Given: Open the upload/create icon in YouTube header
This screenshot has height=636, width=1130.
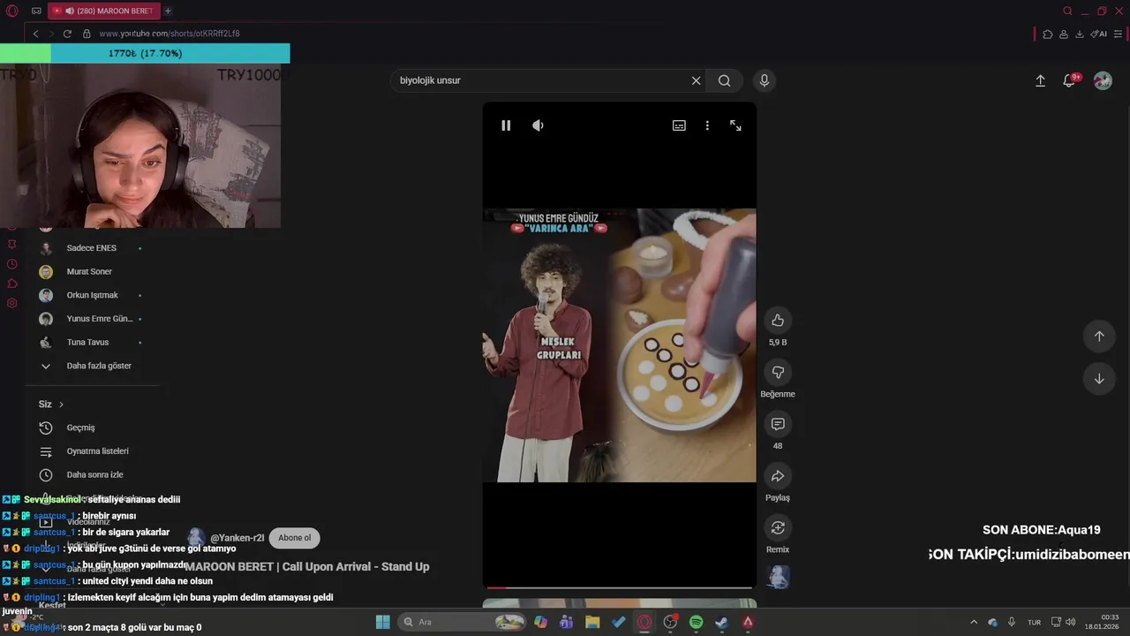Looking at the screenshot, I should tap(1040, 80).
